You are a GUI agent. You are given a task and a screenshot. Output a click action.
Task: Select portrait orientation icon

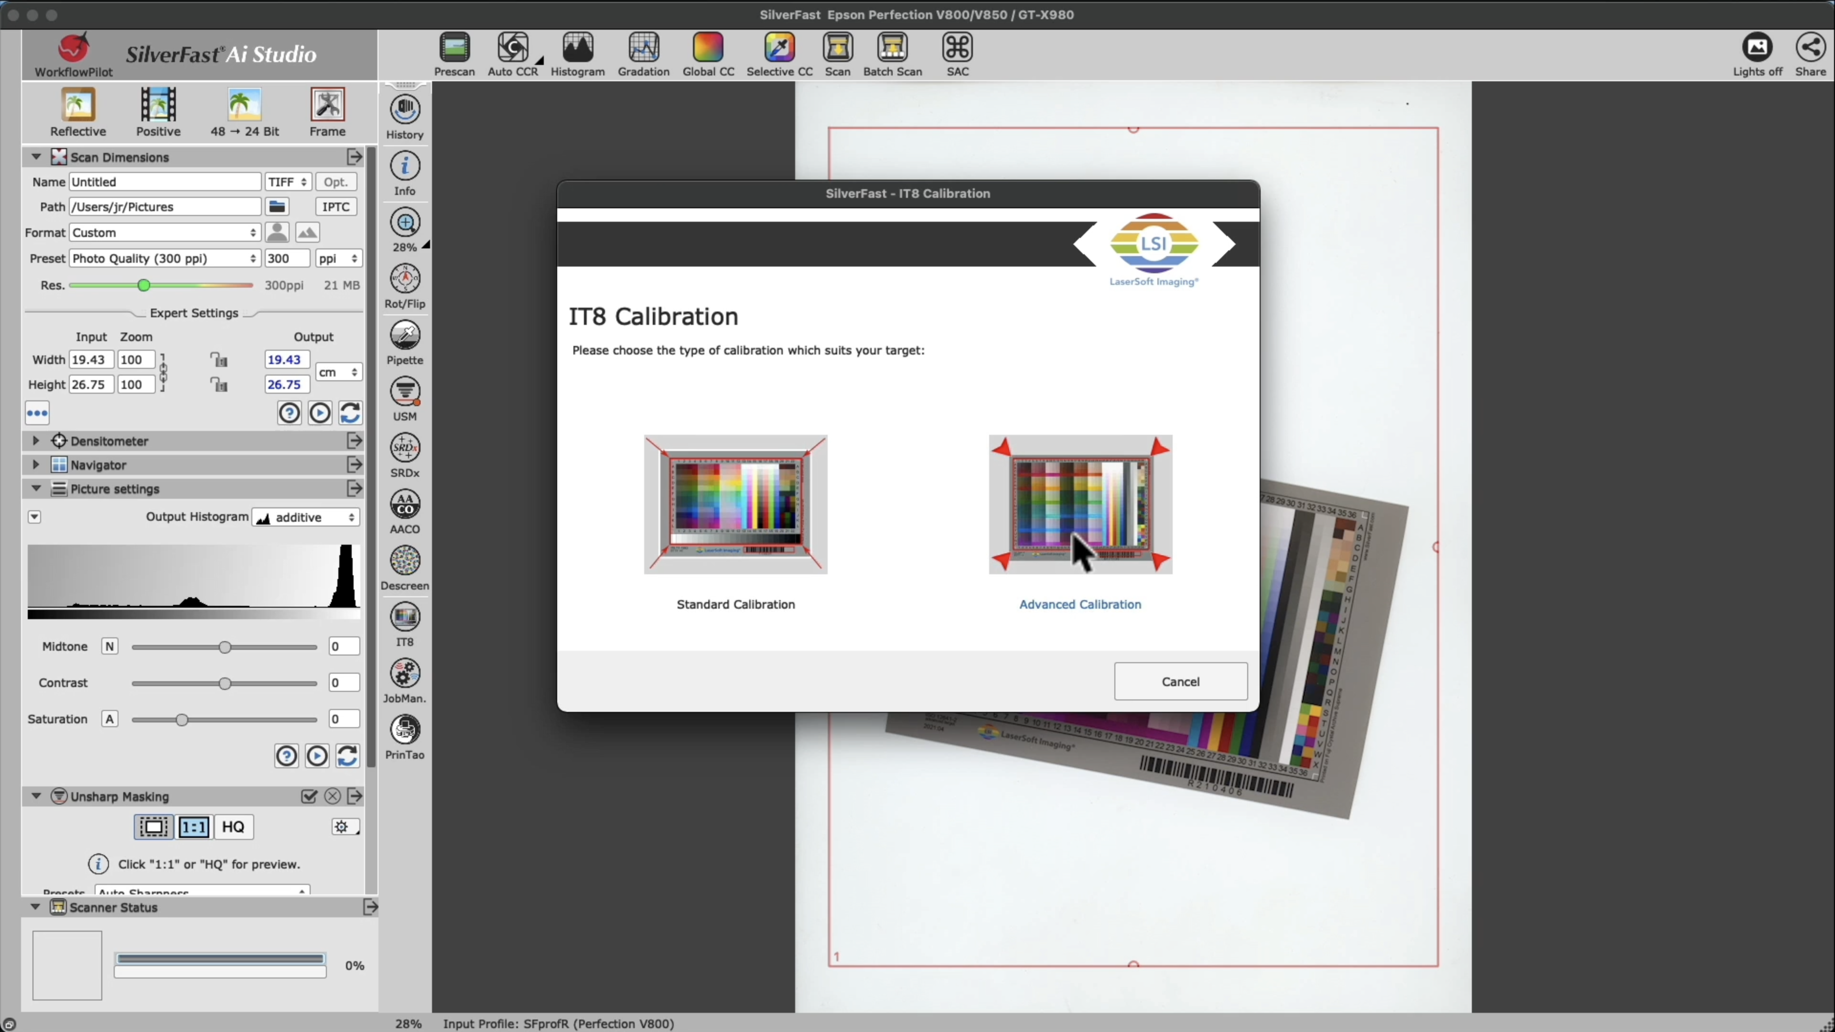click(277, 232)
